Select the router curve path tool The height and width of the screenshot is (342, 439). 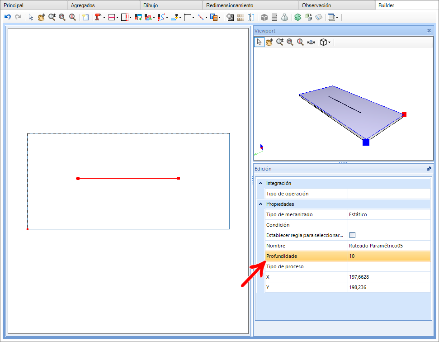(161, 17)
